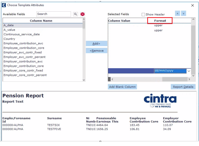The height and width of the screenshot is (146, 199).
Task: Click the Column Name header
Action: 41,21
